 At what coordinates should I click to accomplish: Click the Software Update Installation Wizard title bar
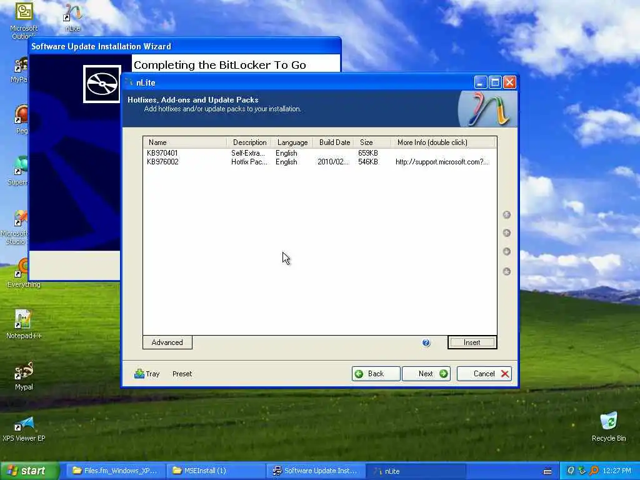(x=184, y=46)
